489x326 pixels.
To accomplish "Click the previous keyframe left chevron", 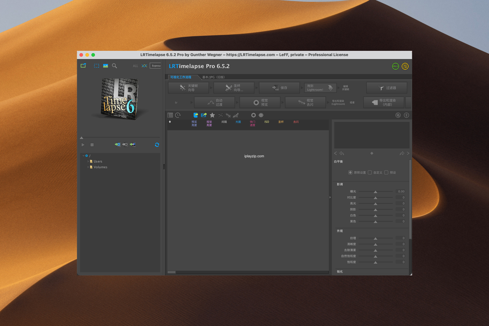I will [x=336, y=153].
